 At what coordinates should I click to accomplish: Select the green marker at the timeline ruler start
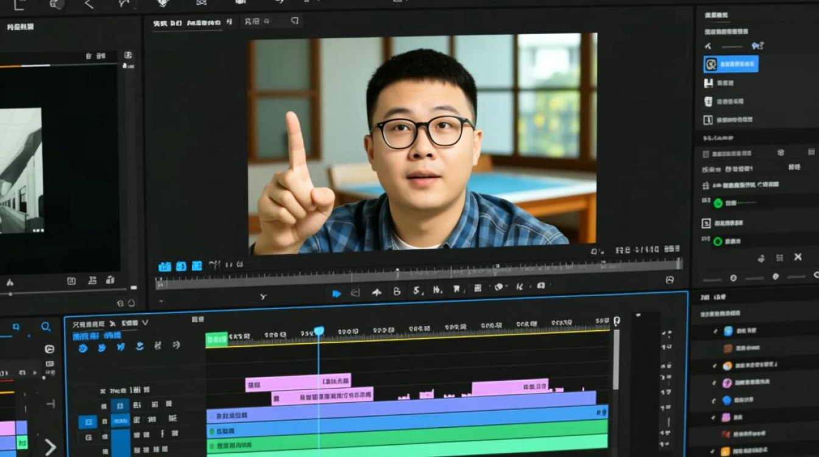tap(216, 339)
